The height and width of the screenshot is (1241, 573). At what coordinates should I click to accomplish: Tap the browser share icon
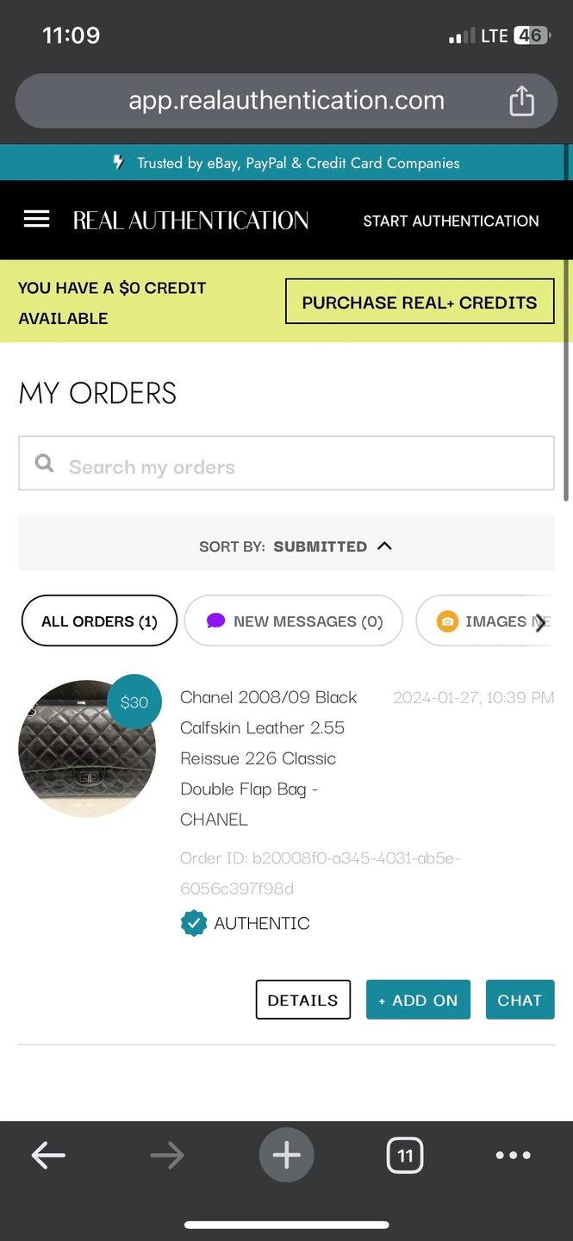point(521,102)
